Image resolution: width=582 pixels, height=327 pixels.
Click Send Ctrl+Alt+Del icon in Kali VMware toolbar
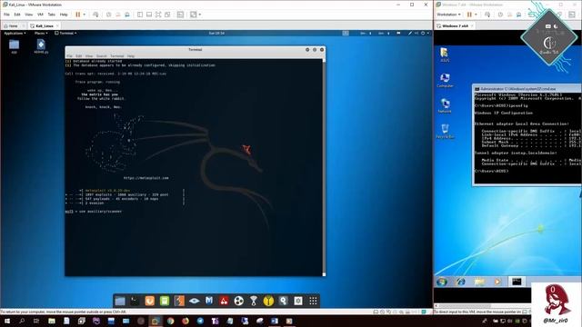95,15
